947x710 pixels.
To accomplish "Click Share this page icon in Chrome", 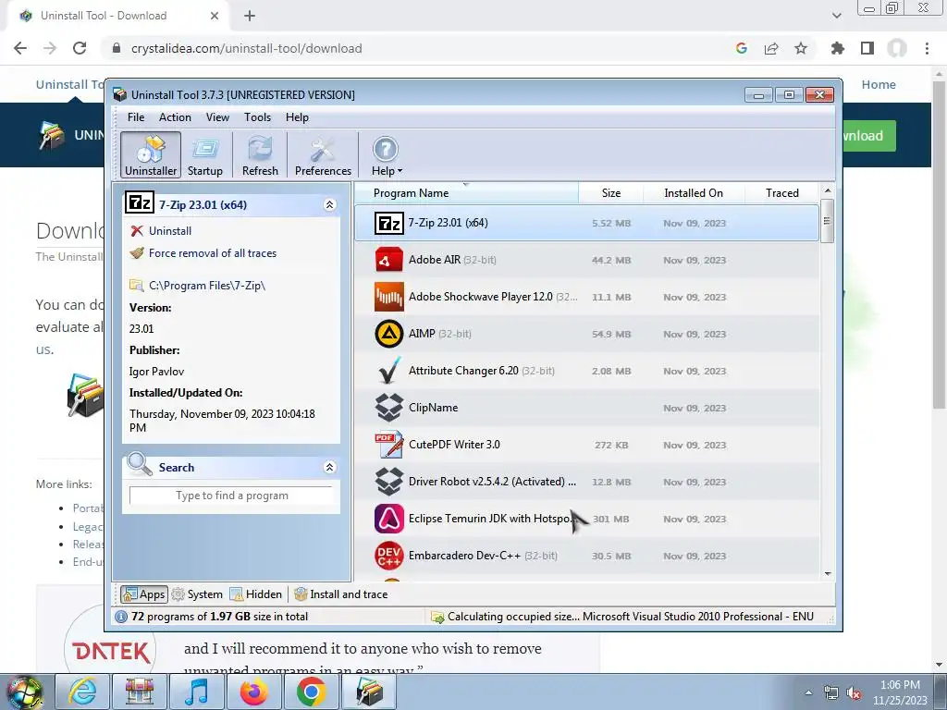I will pos(771,48).
